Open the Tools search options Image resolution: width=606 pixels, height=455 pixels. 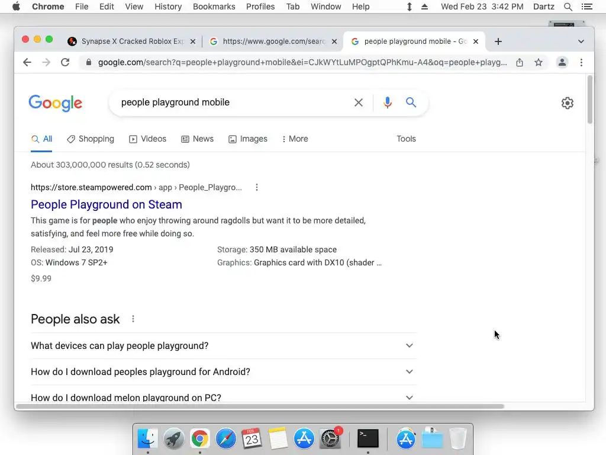[406, 139]
